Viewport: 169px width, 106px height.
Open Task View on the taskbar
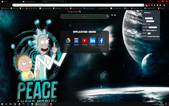[11, 104]
